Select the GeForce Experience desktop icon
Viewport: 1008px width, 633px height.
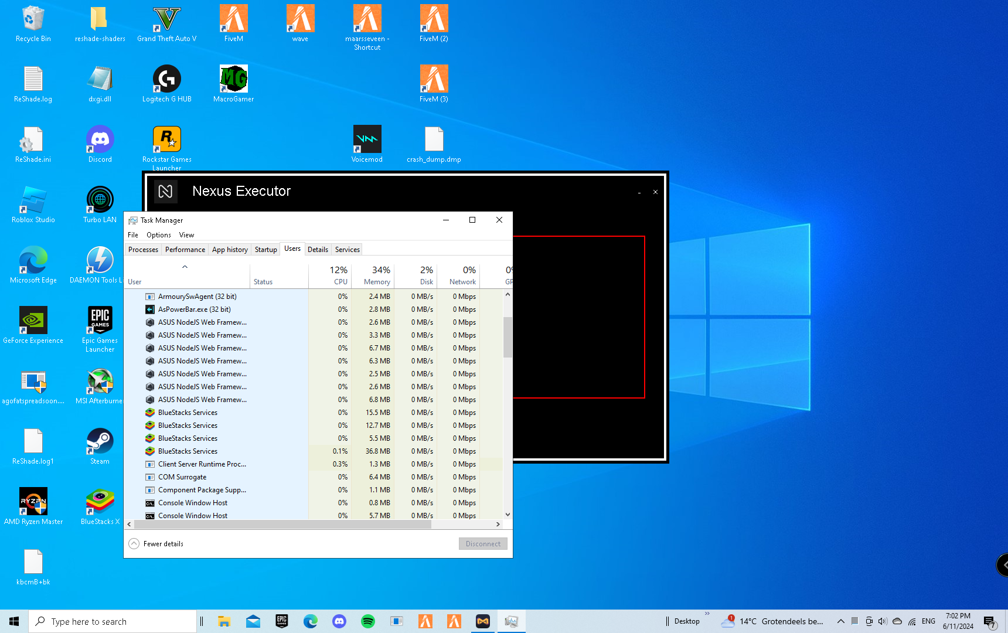click(33, 321)
